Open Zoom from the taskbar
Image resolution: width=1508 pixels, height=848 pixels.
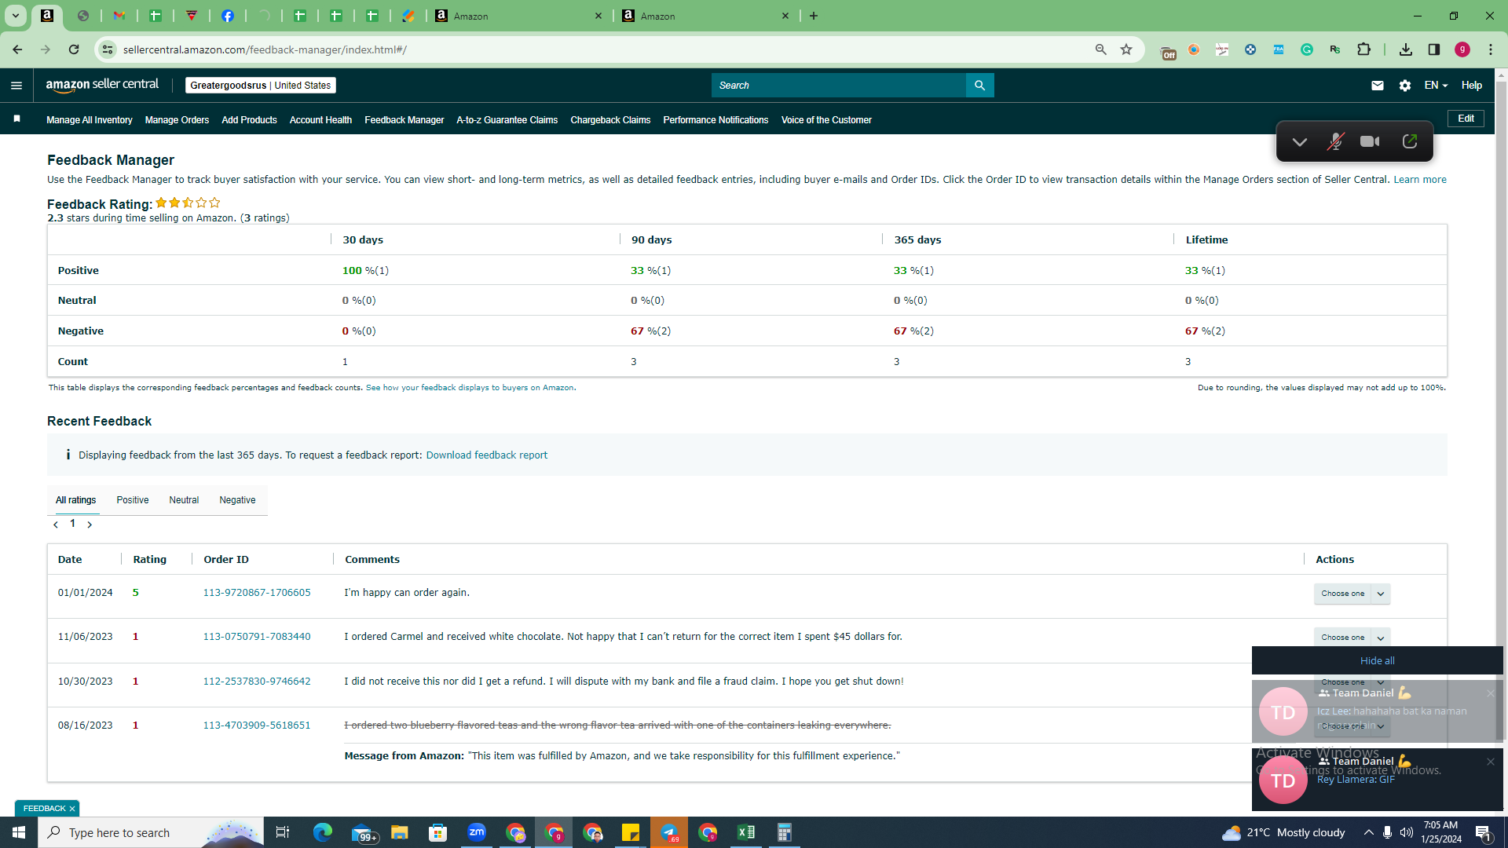coord(477,832)
